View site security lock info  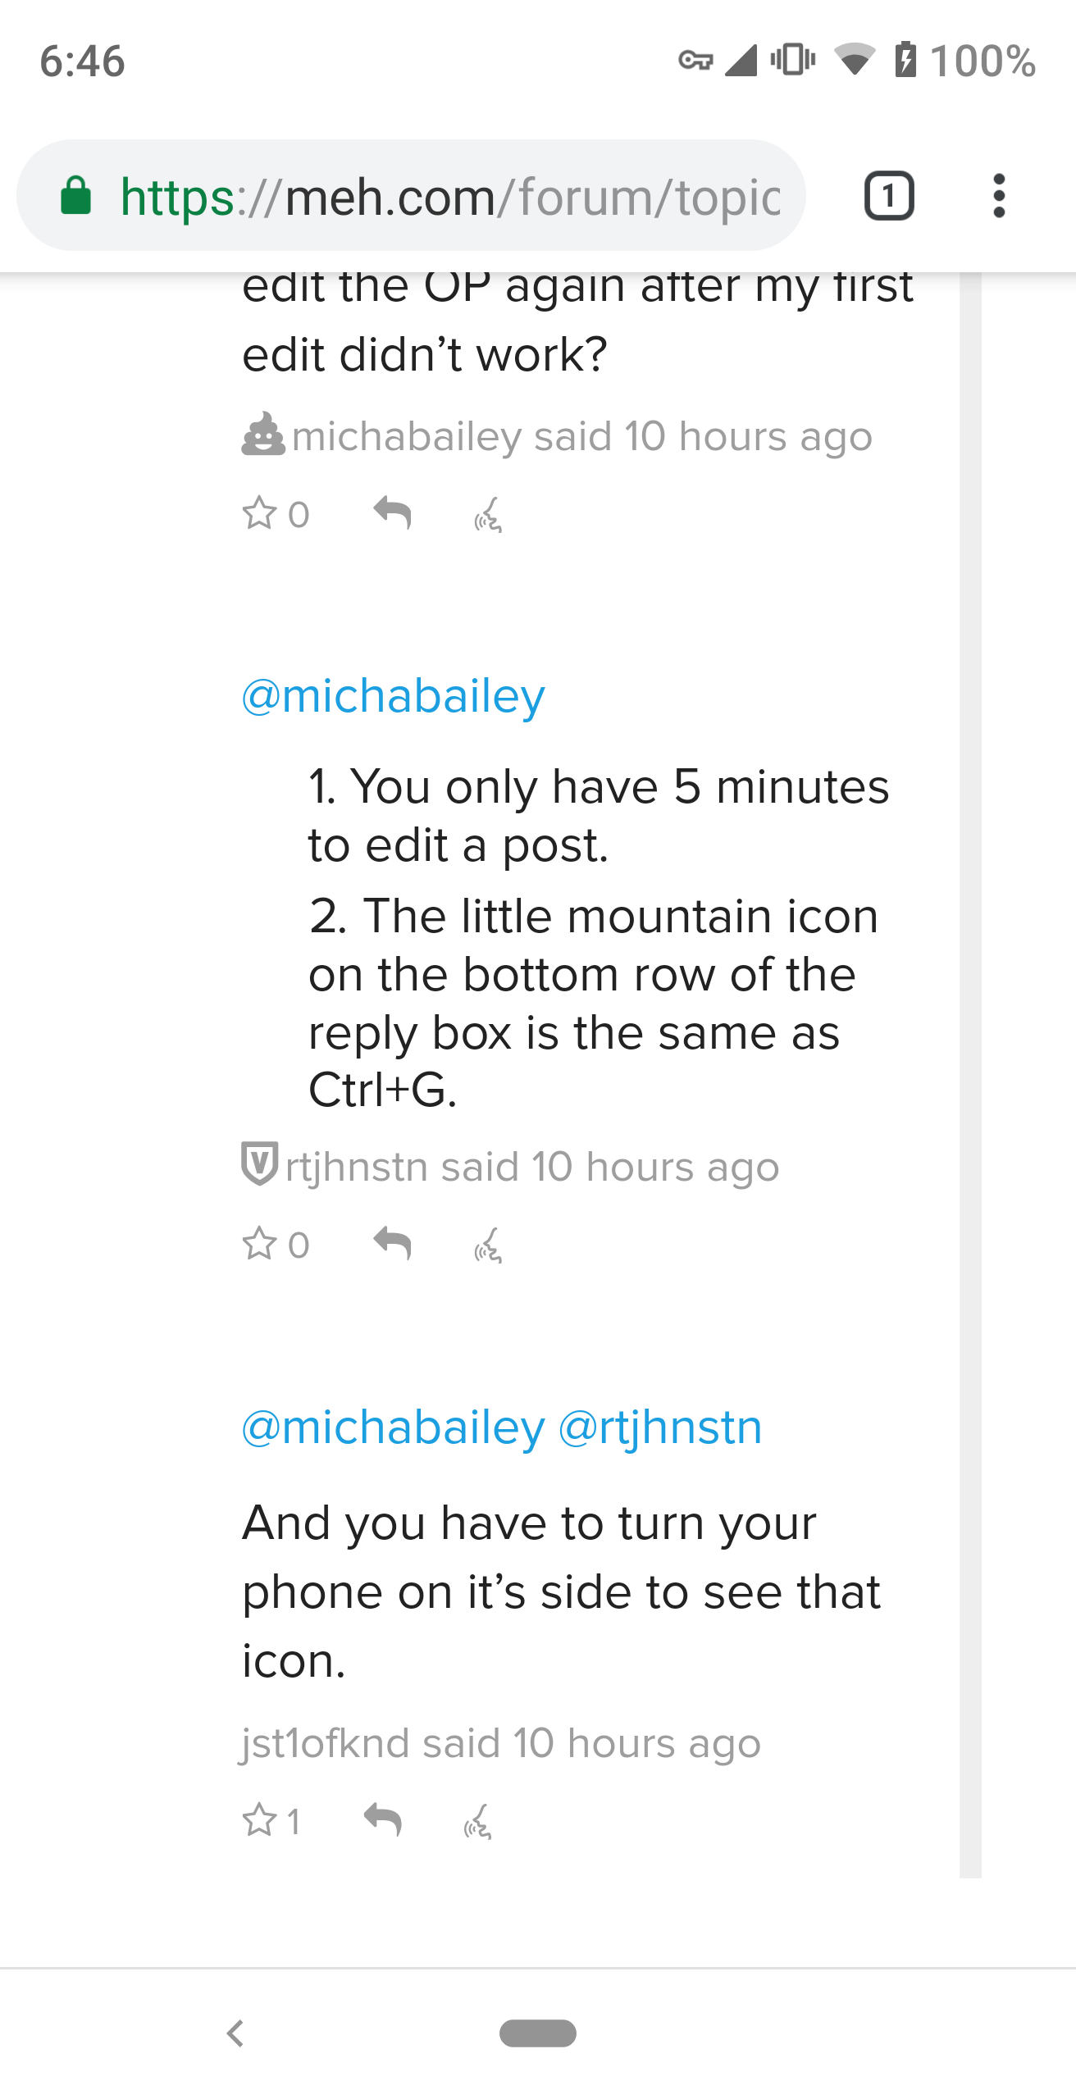(x=76, y=197)
